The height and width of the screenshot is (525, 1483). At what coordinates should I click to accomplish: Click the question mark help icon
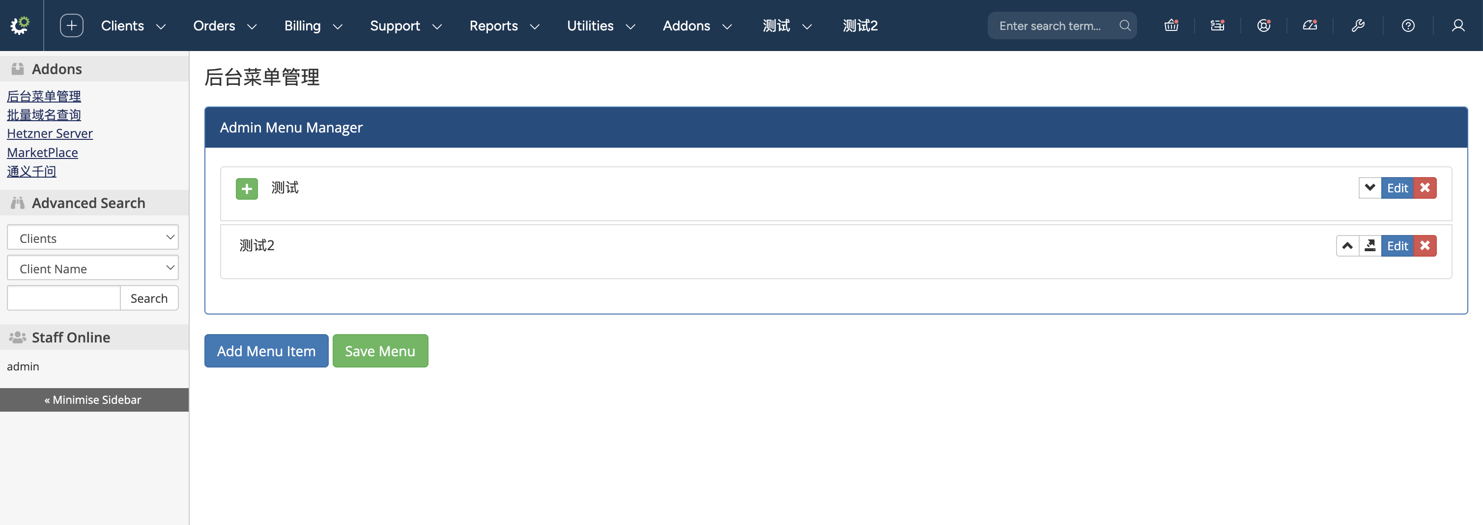(x=1408, y=26)
